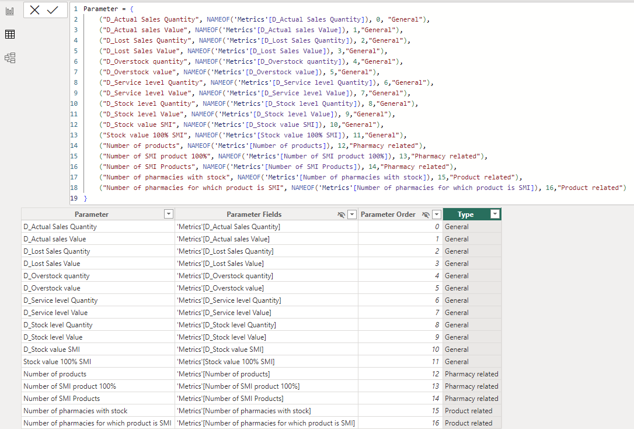Image resolution: width=634 pixels, height=429 pixels.
Task: Open the Parameter column filter dropdown
Action: [169, 214]
